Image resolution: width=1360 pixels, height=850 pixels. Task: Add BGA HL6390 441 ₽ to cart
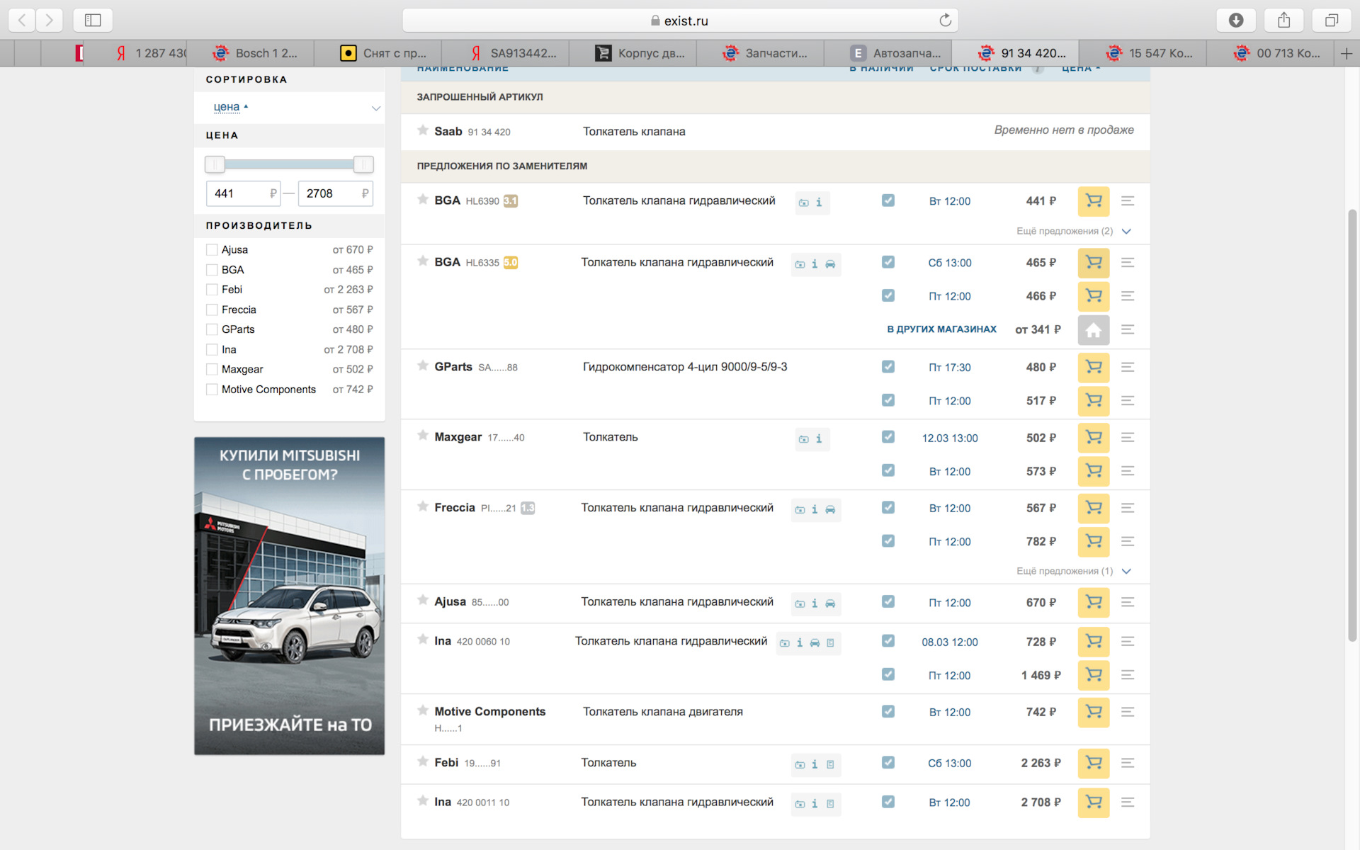coord(1093,201)
